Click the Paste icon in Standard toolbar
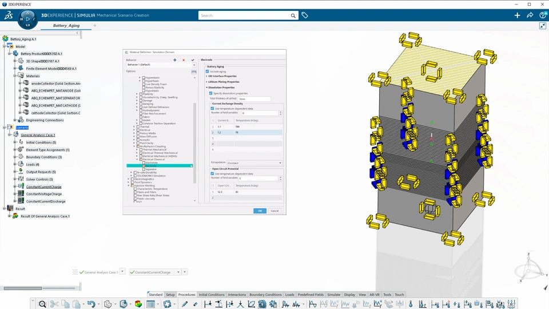Image resolution: width=549 pixels, height=309 pixels. pos(77,304)
